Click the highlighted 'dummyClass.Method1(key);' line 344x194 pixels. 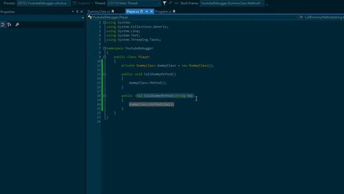(x=152, y=104)
